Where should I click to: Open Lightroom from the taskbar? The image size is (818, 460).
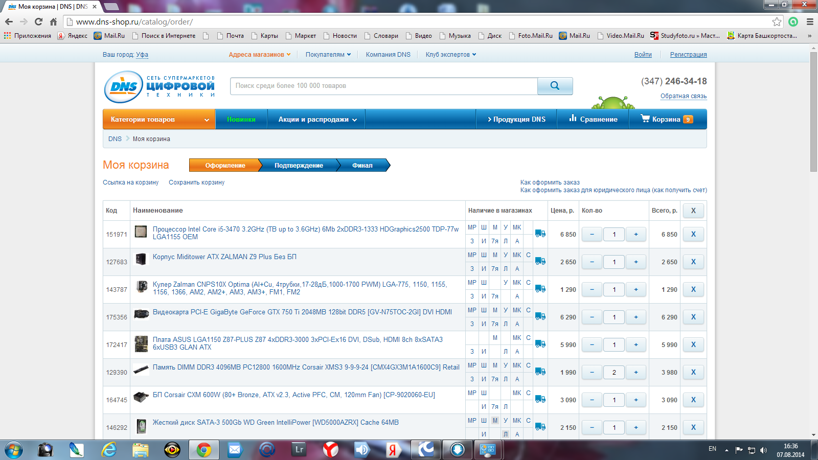(299, 450)
